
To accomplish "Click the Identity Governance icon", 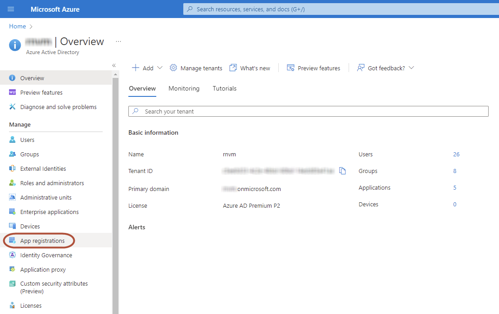I will pos(12,255).
